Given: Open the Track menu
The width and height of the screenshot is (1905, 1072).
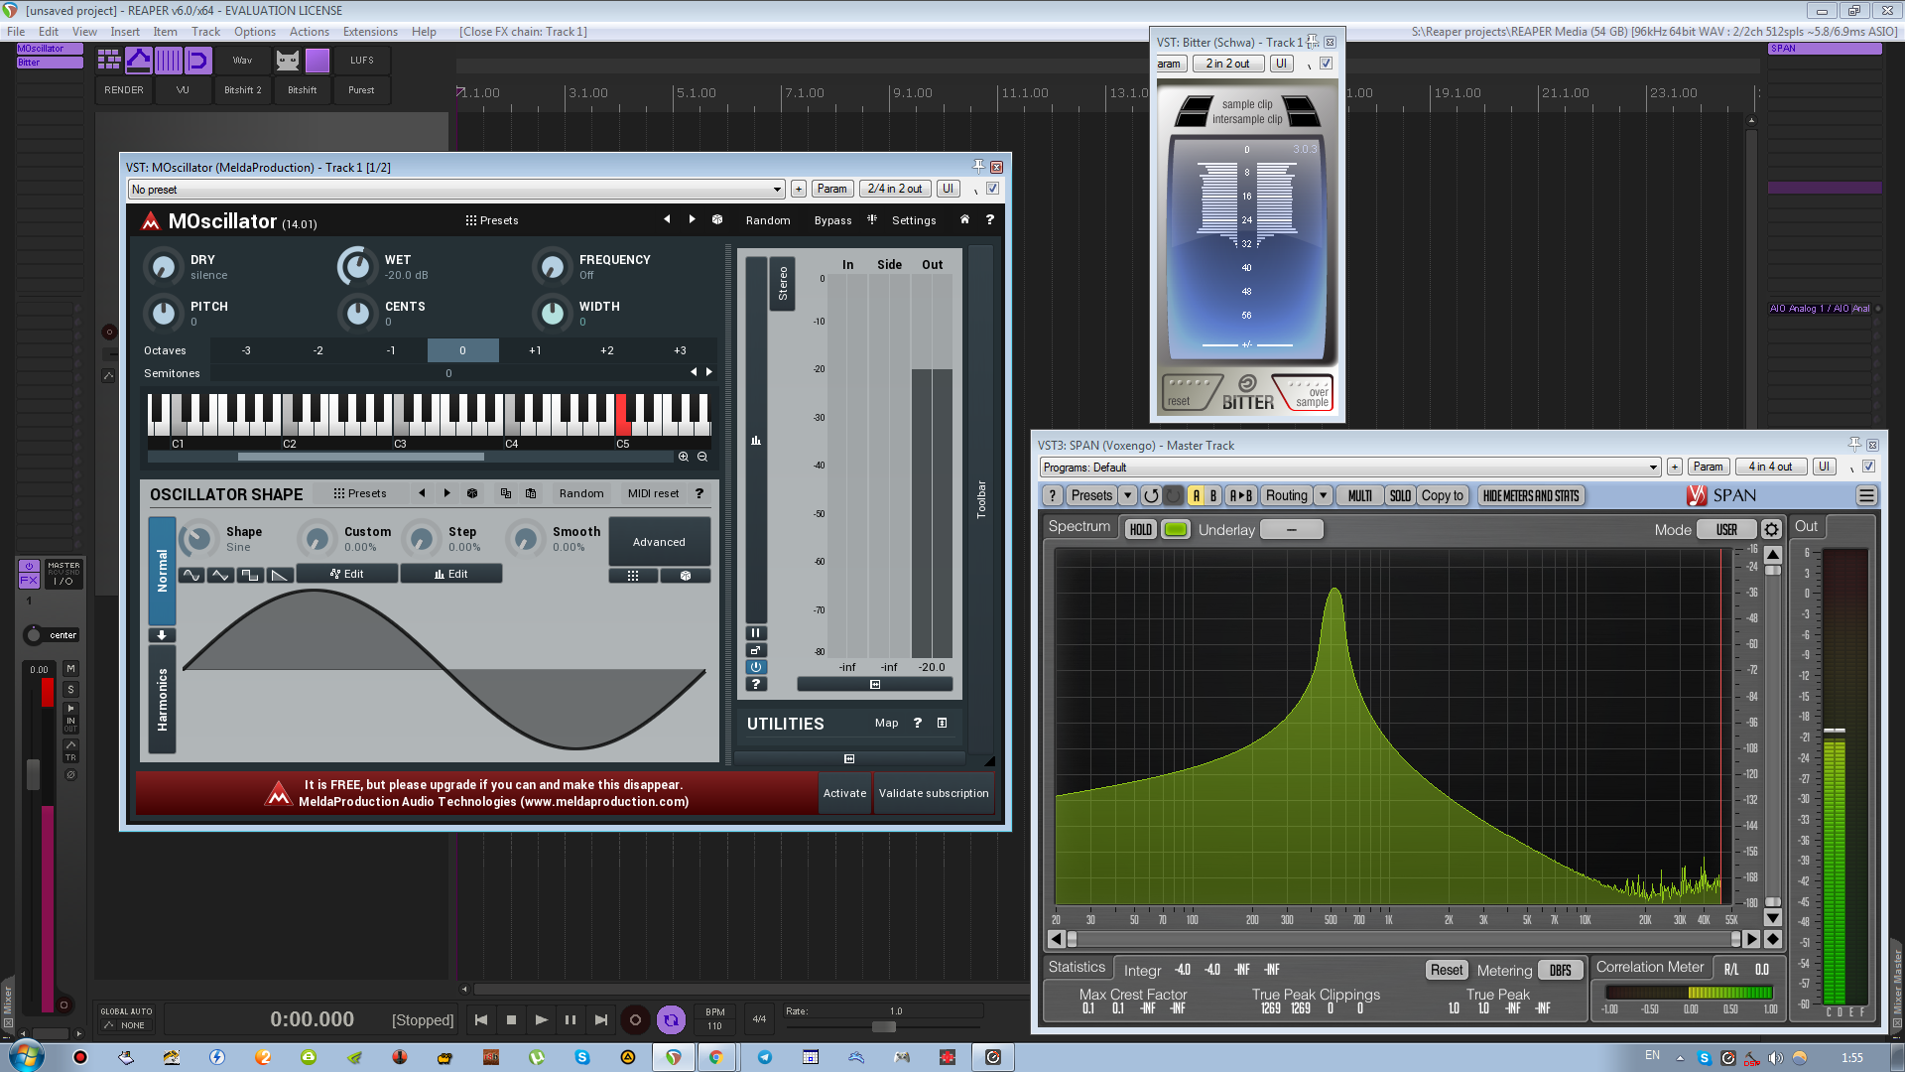Looking at the screenshot, I should click(205, 32).
